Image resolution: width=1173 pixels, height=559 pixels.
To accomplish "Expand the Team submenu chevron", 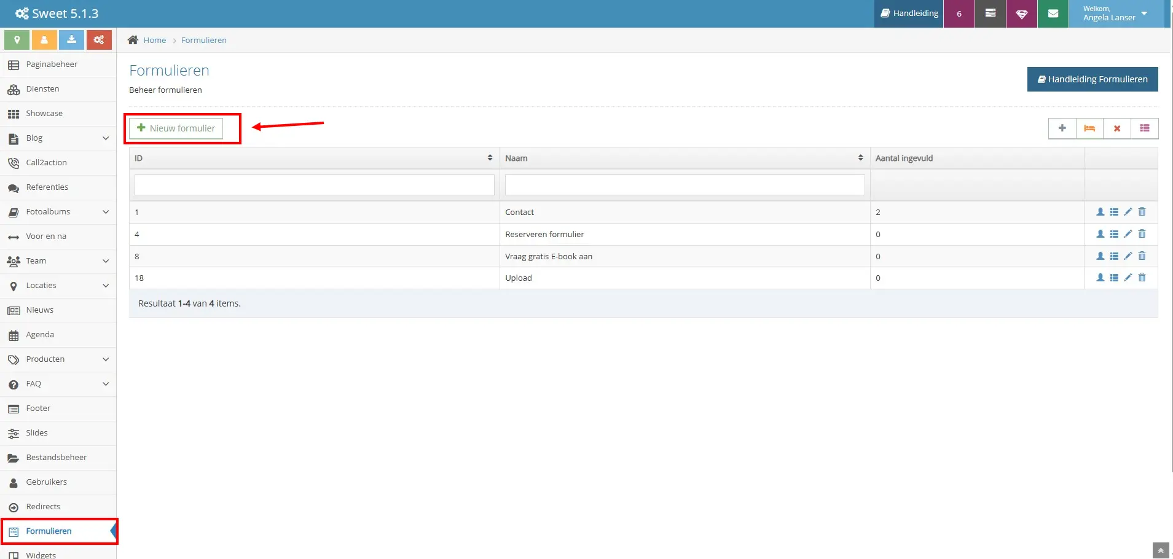I will (106, 261).
